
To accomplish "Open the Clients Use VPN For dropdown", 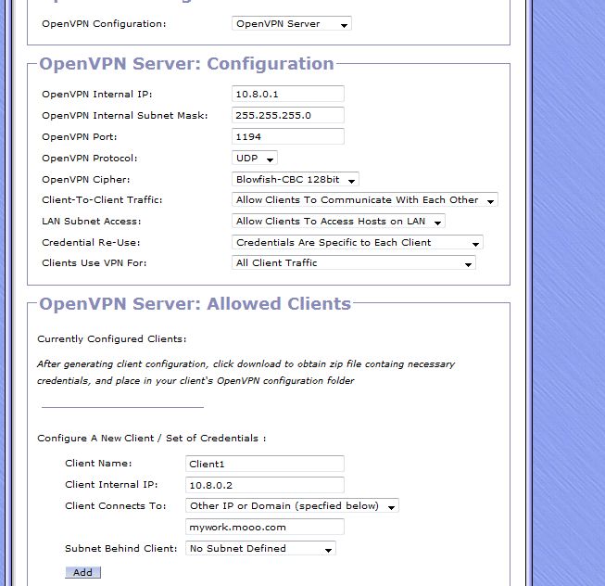I will pyautogui.click(x=353, y=263).
